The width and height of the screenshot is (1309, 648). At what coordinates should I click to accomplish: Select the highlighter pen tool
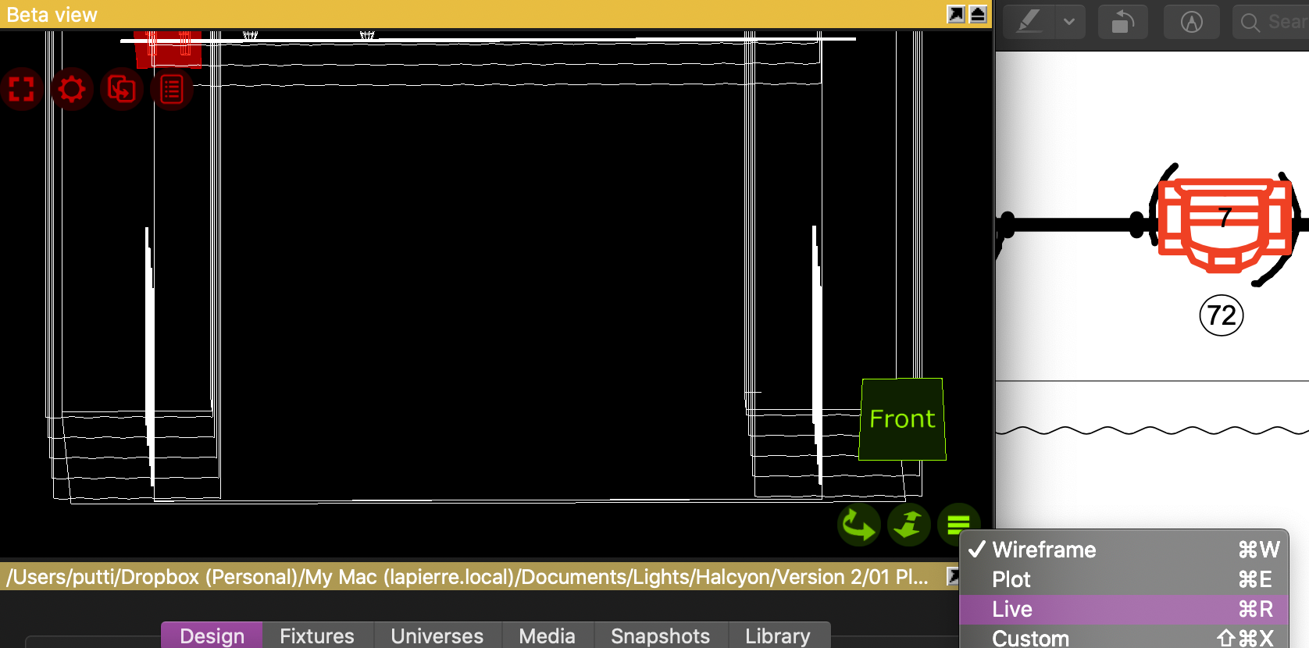coord(1029,22)
